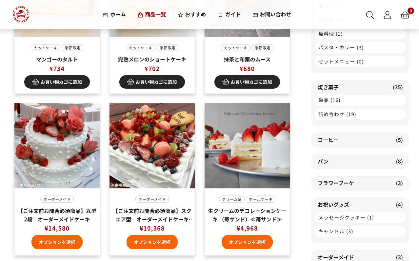Viewport: 419px width, 261px height.
Task: Expand the コーヒー category
Action: point(360,140)
